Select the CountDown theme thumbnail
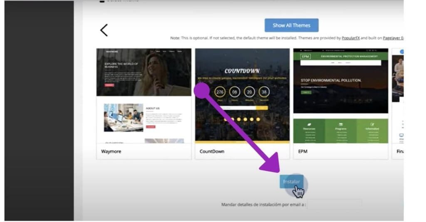 pos(243,96)
